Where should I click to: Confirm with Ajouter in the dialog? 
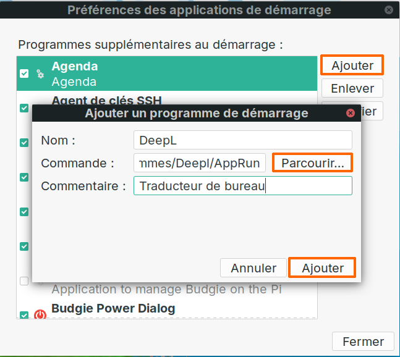click(x=323, y=268)
